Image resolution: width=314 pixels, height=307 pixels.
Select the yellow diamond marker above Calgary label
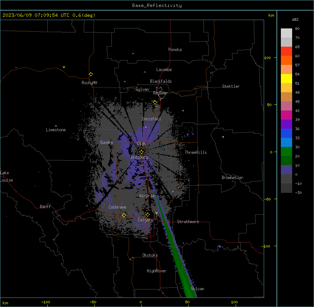tap(148, 215)
